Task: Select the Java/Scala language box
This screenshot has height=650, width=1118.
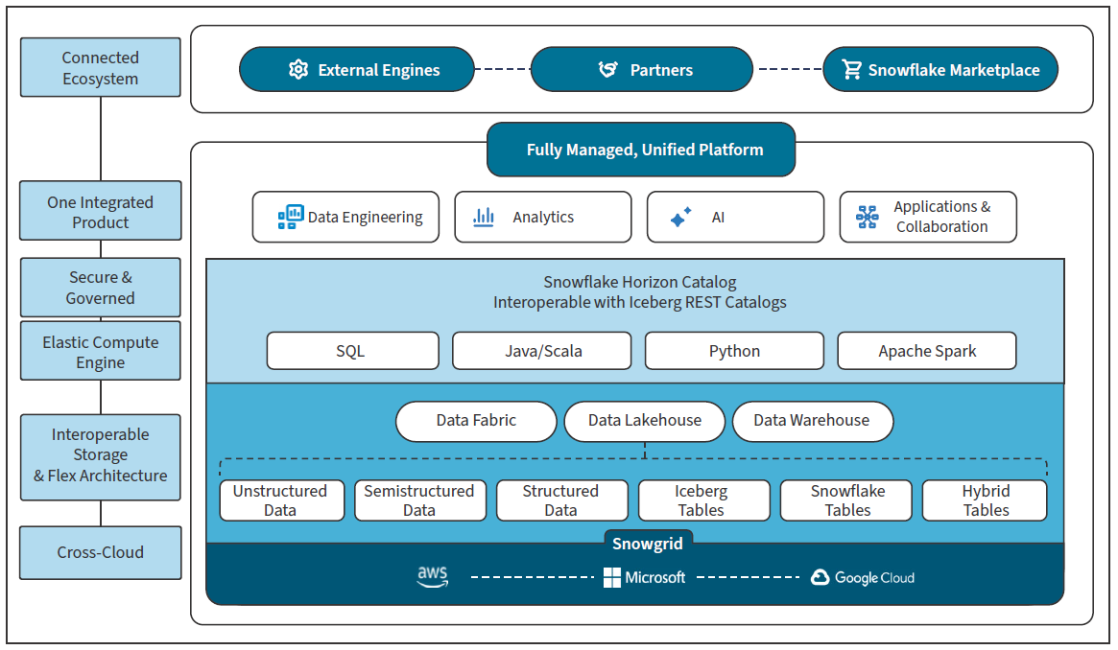Action: (x=542, y=351)
